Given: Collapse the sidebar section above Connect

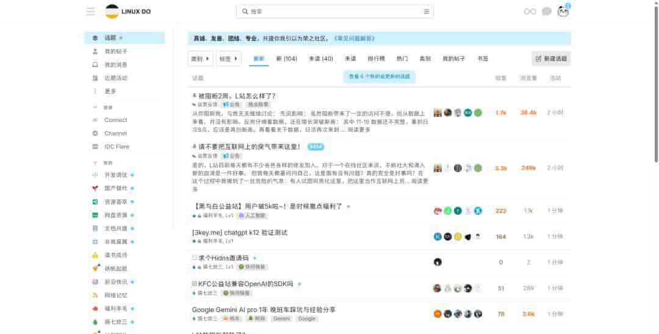Looking at the screenshot, I should point(95,107).
